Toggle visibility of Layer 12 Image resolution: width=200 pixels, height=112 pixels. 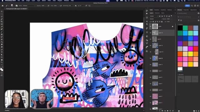pos(151,45)
